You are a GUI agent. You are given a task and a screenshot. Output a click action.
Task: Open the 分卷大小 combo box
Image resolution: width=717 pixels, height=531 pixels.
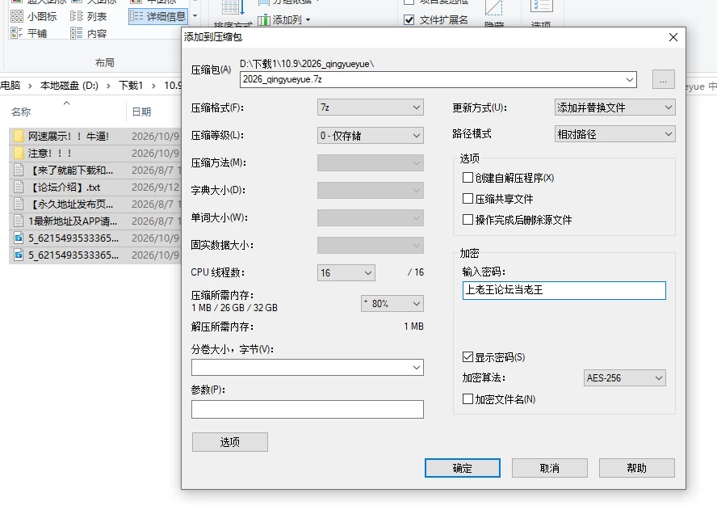click(308, 367)
